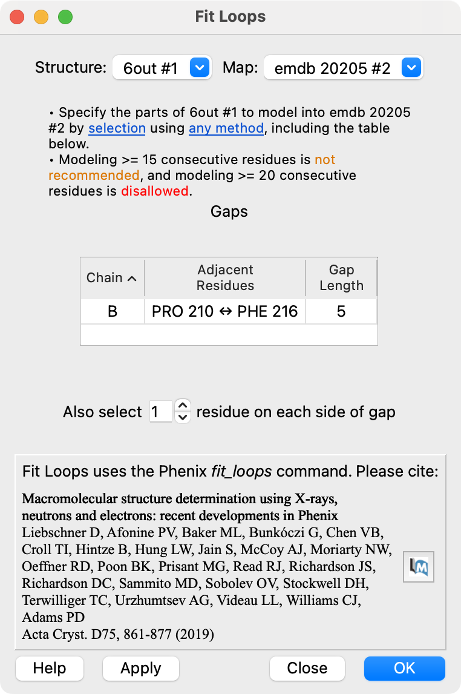
Task: Click the Gap Length column header
Action: coord(341,278)
